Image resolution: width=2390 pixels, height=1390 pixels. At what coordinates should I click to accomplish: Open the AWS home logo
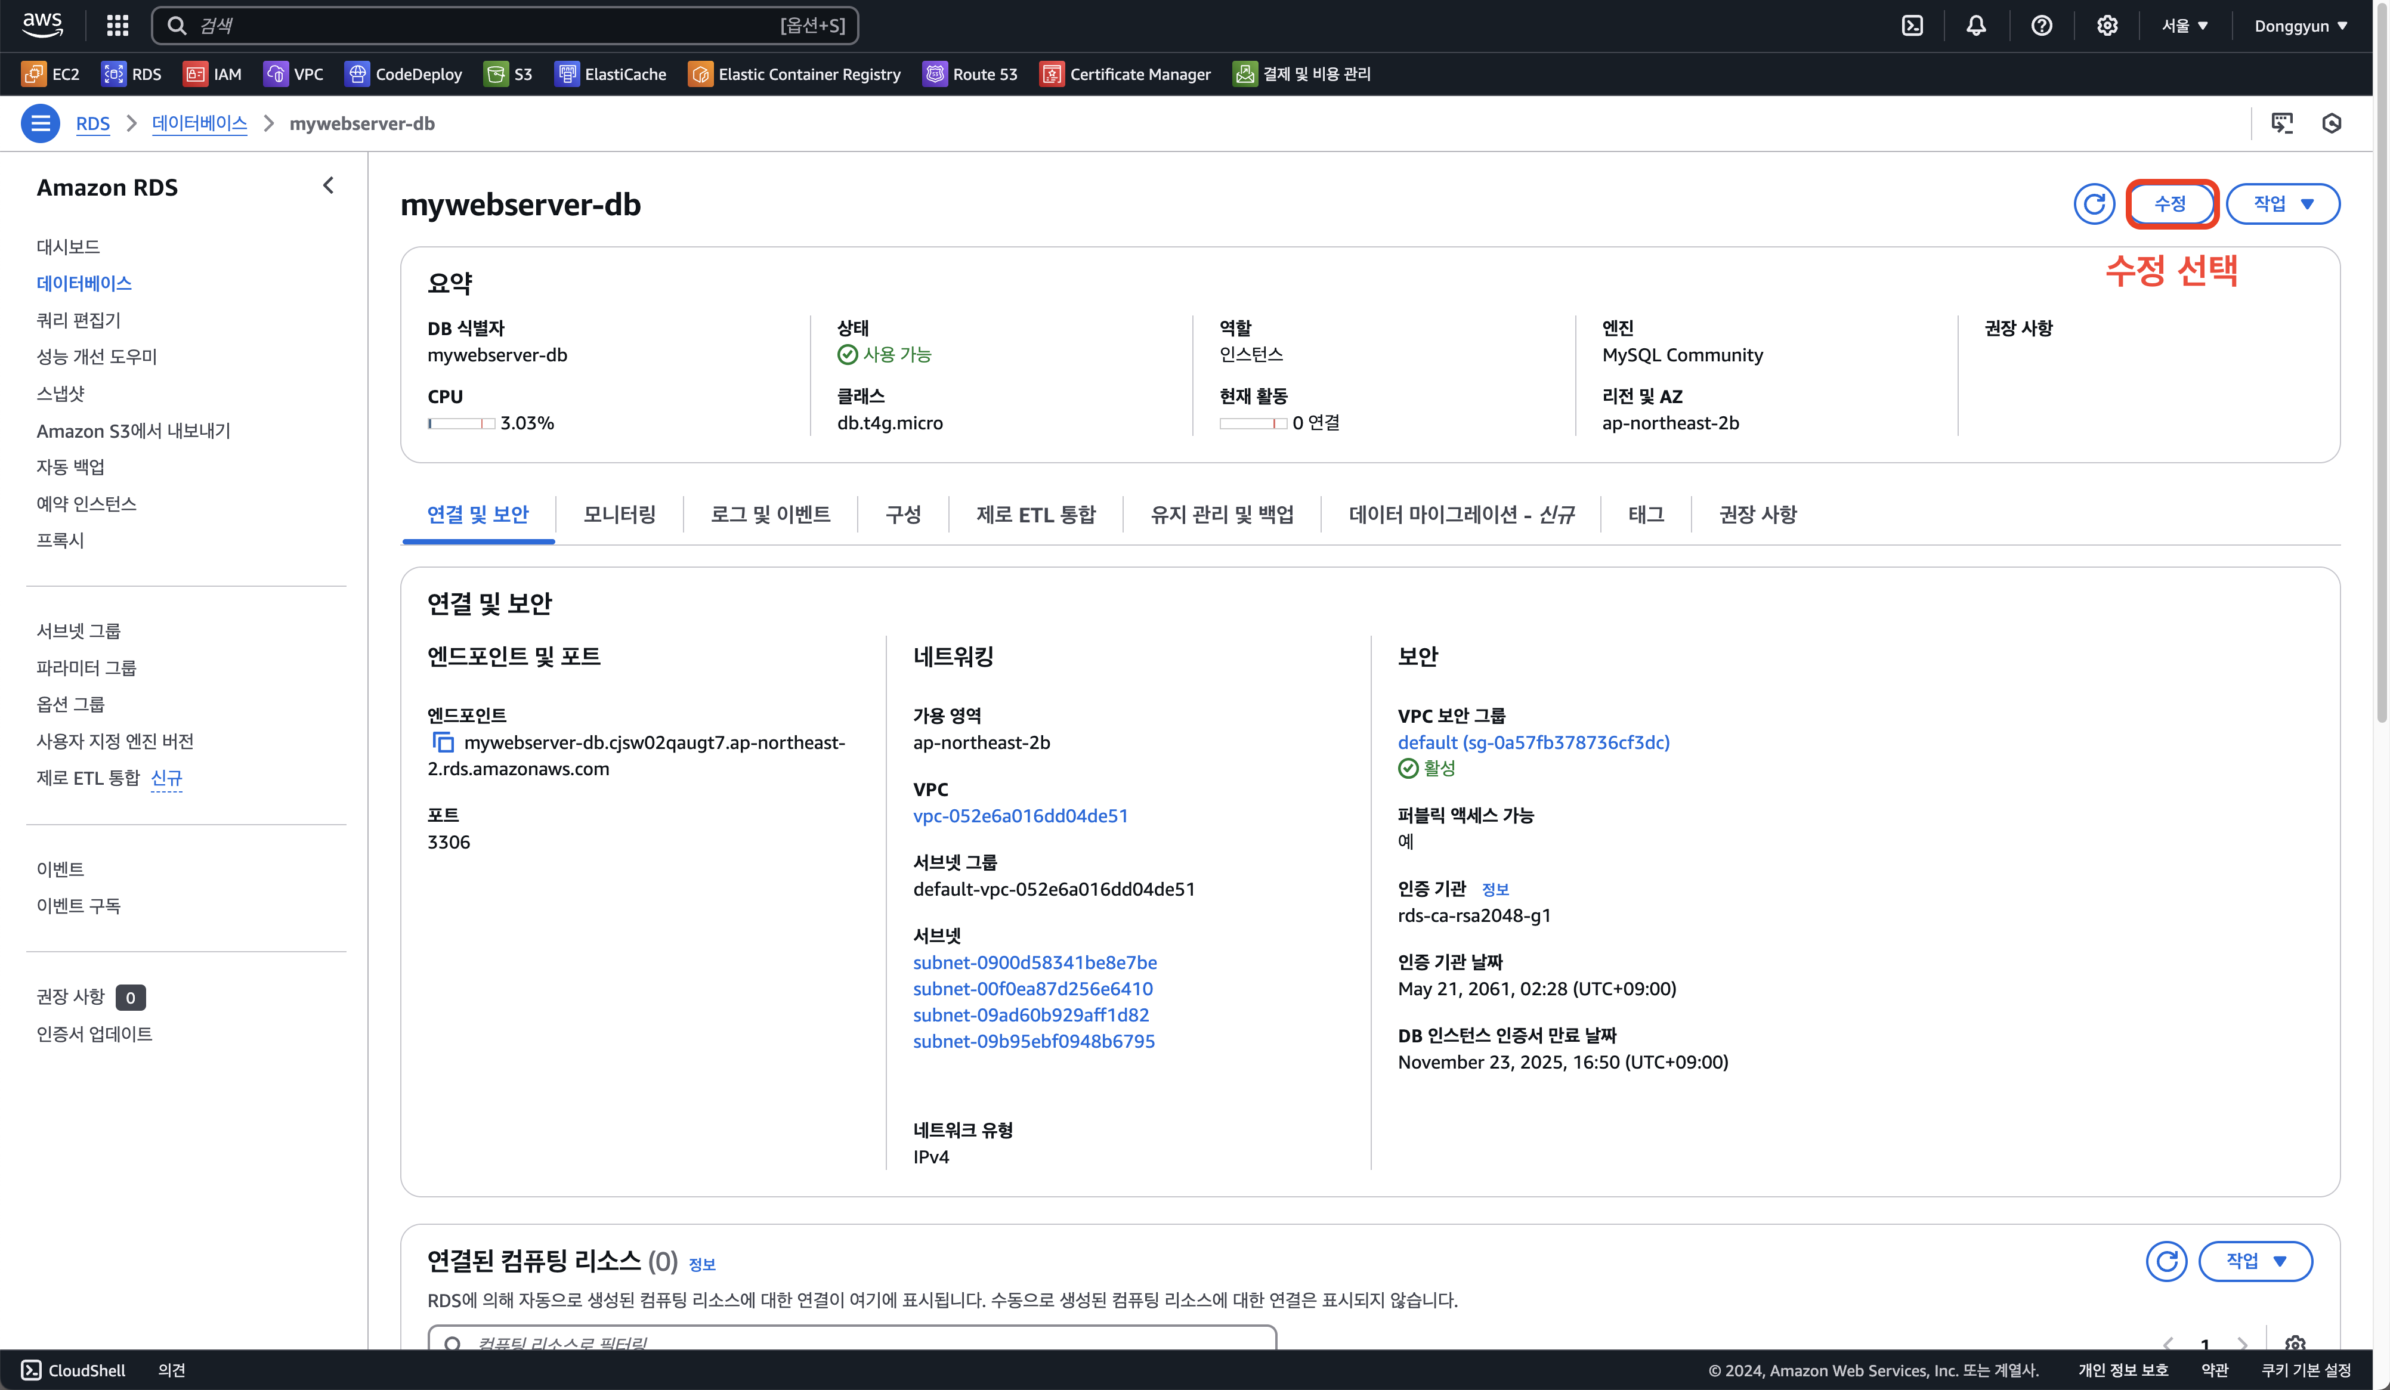point(43,24)
